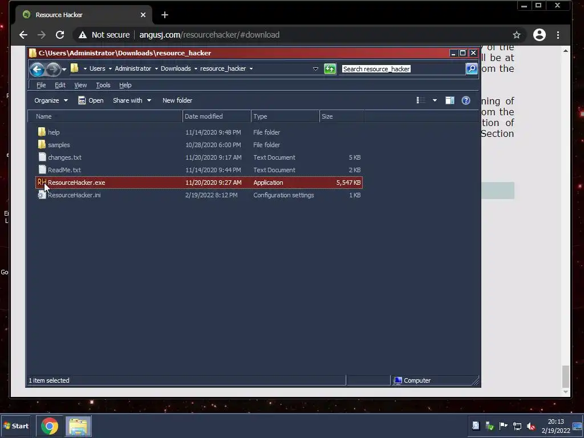Open the Organize dropdown
This screenshot has width=584, height=438.
click(51, 100)
